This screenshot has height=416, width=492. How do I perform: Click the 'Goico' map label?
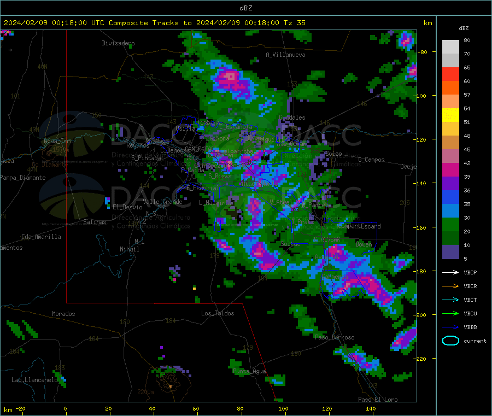333,154
